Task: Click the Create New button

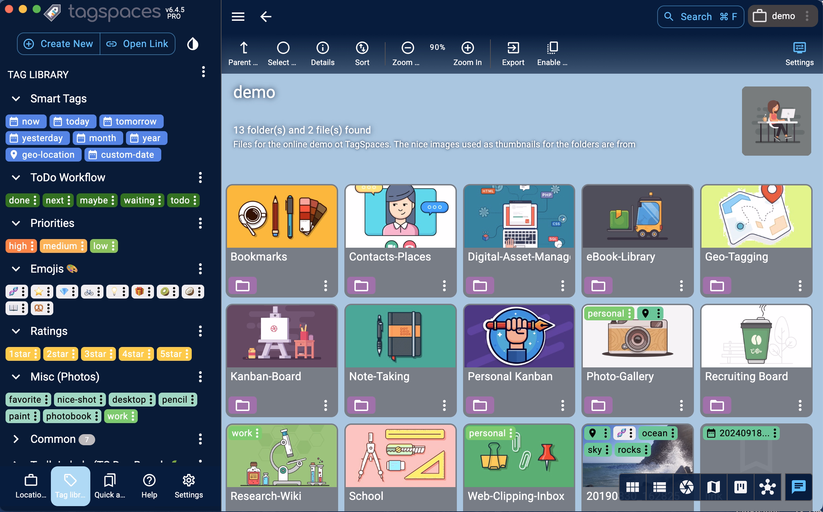Action: [58, 44]
